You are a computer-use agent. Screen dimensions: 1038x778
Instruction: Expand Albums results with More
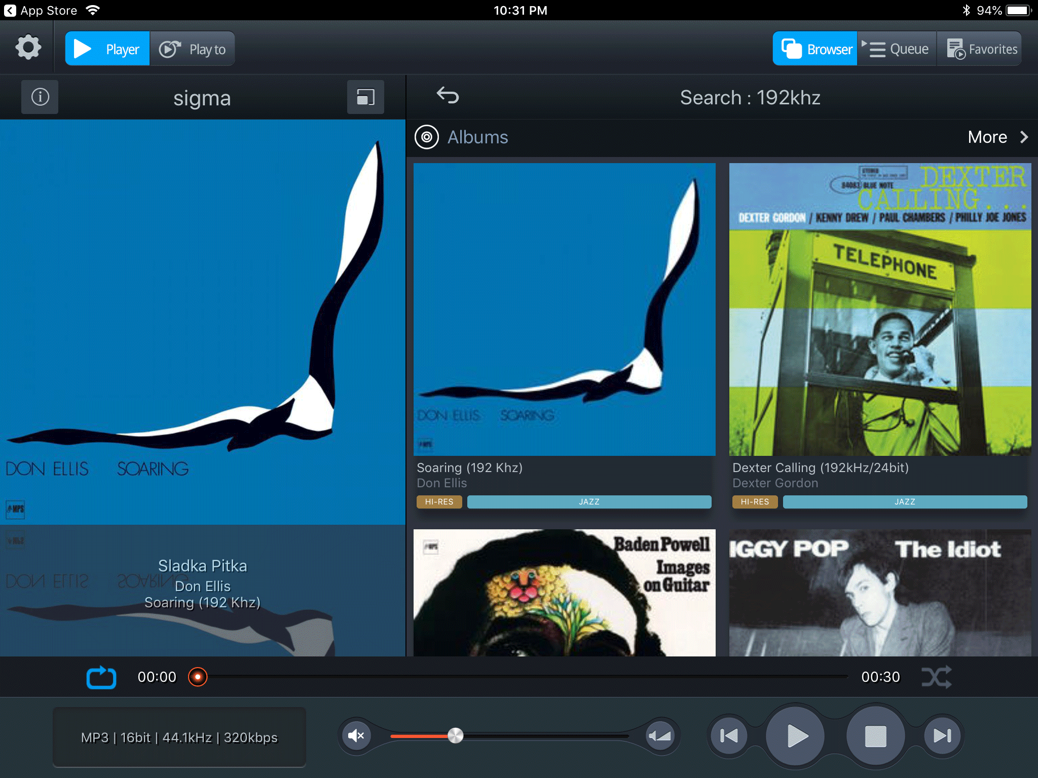click(x=997, y=137)
